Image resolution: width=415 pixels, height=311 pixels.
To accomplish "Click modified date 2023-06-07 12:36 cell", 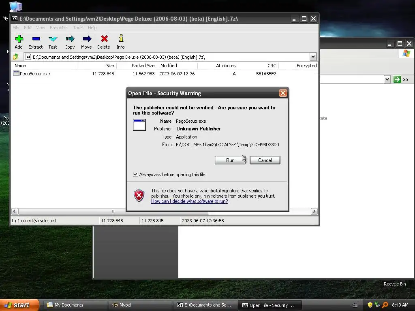I will (x=177, y=74).
